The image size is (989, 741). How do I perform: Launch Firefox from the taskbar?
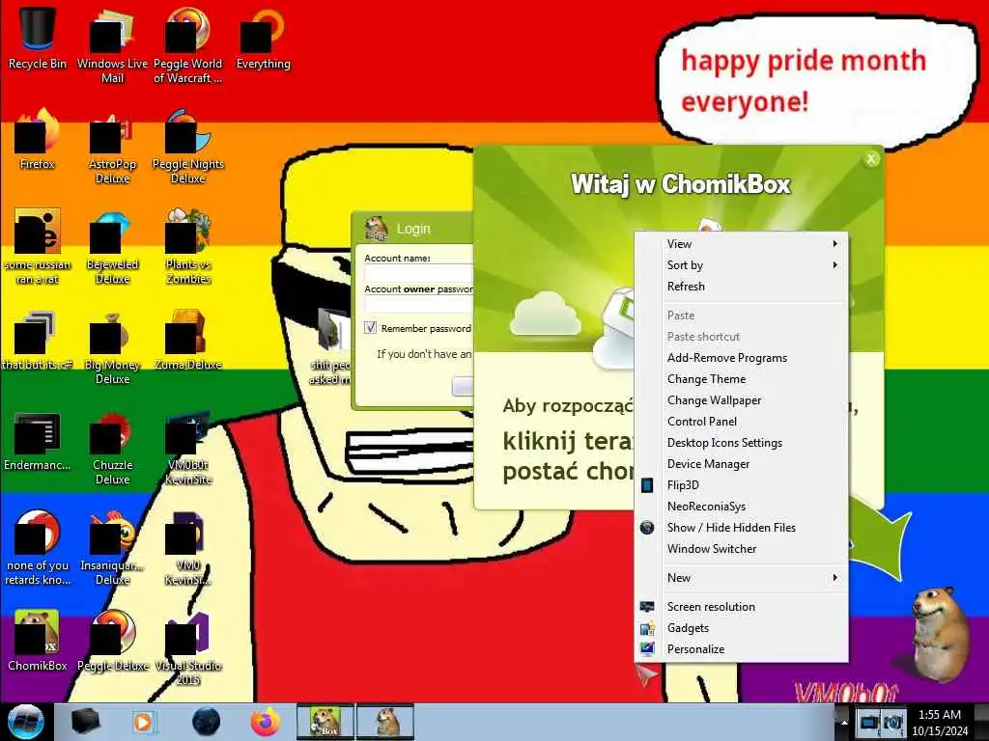[x=266, y=722]
